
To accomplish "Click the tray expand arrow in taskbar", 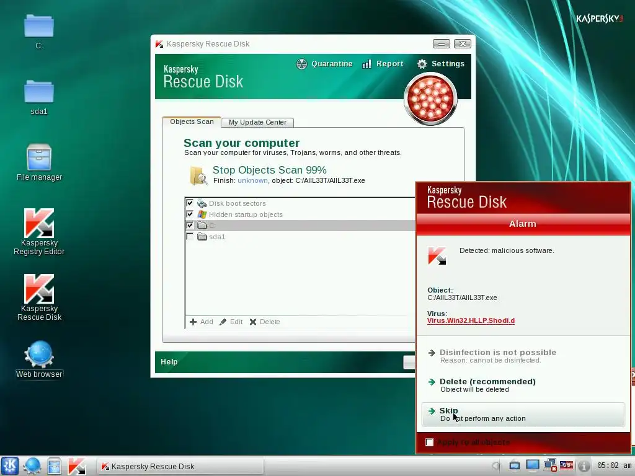I will click(496, 466).
